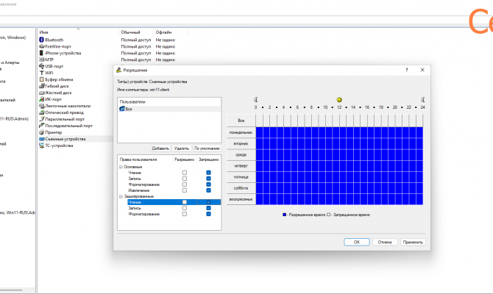Click the 'Все' user group icon
The width and height of the screenshot is (493, 294).
pos(121,108)
